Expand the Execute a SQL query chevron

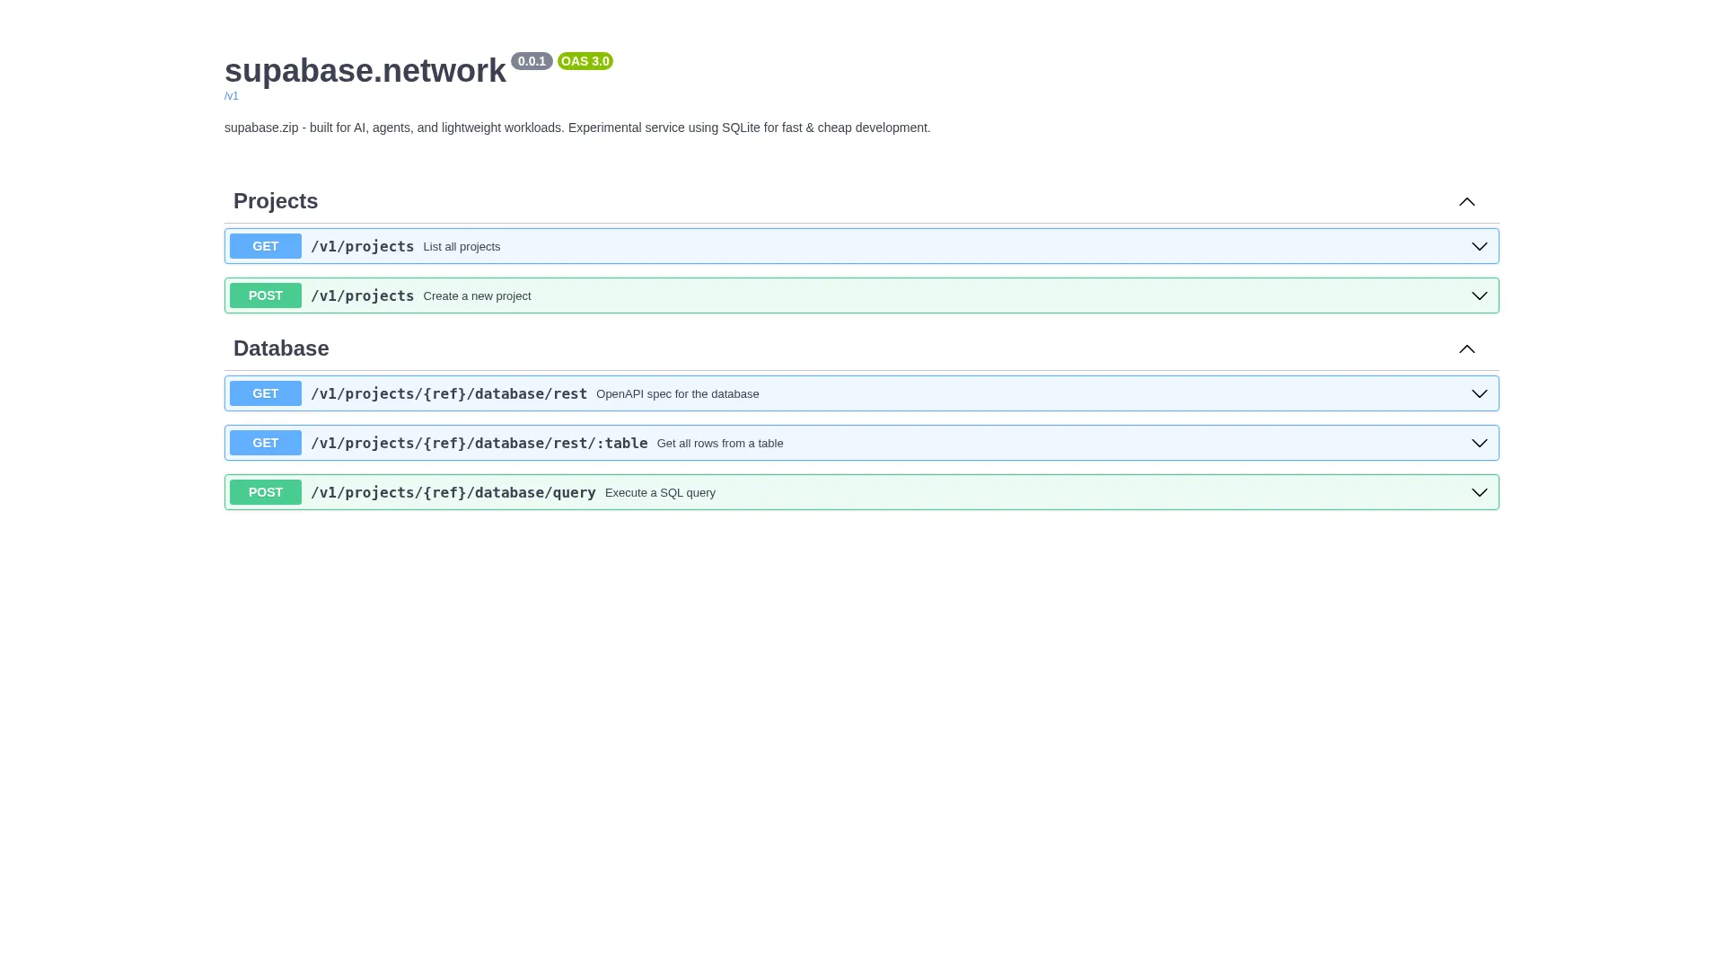[1479, 492]
